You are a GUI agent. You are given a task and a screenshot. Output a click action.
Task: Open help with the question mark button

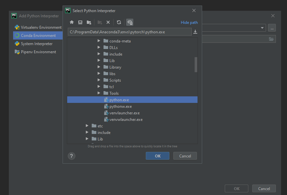point(71,156)
